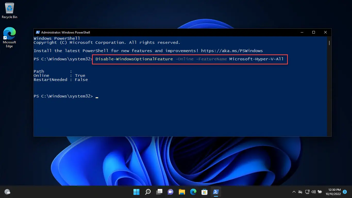Open taskbar Search

(148, 192)
